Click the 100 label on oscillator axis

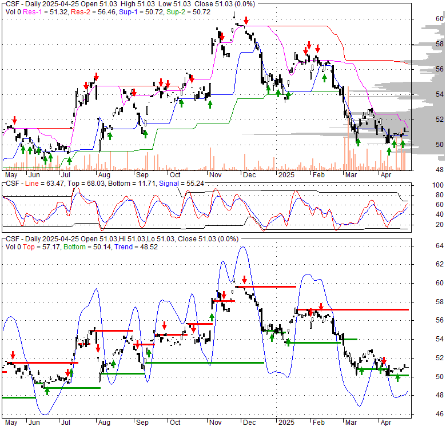point(438,185)
